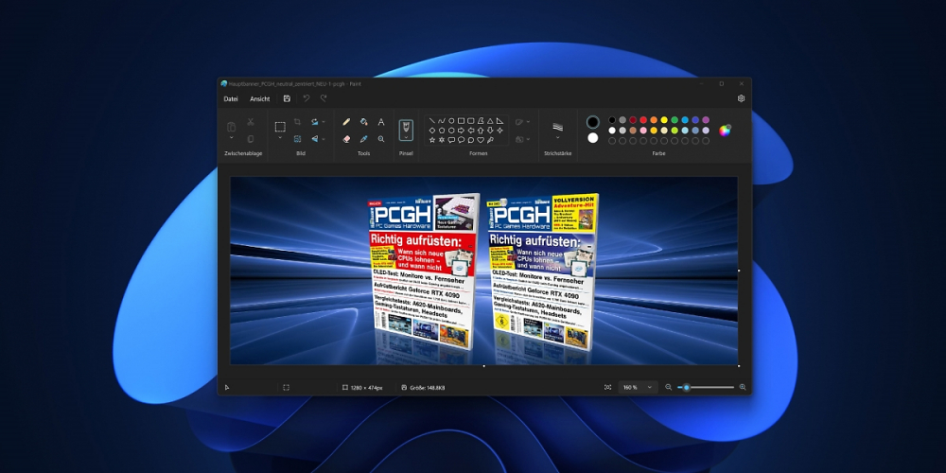This screenshot has width=946, height=473.
Task: Select the Pencil tool
Action: tap(346, 122)
